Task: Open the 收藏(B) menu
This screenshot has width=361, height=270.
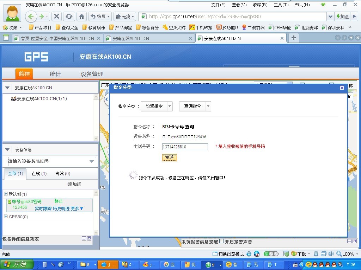Action: (x=260, y=5)
